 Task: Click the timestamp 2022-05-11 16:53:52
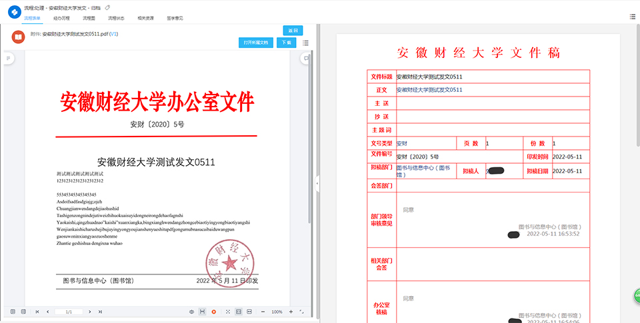pos(553,234)
